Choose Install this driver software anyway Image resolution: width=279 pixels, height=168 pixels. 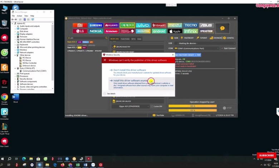click(141, 84)
